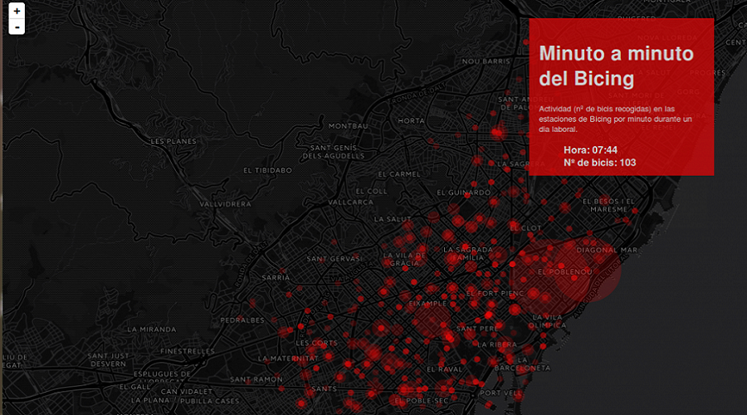
Task: Click the 'VALLVIDRERA' map label
Action: click(225, 204)
